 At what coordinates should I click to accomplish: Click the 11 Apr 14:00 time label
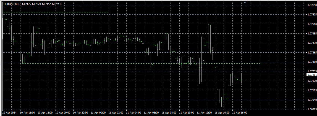coord(222,113)
